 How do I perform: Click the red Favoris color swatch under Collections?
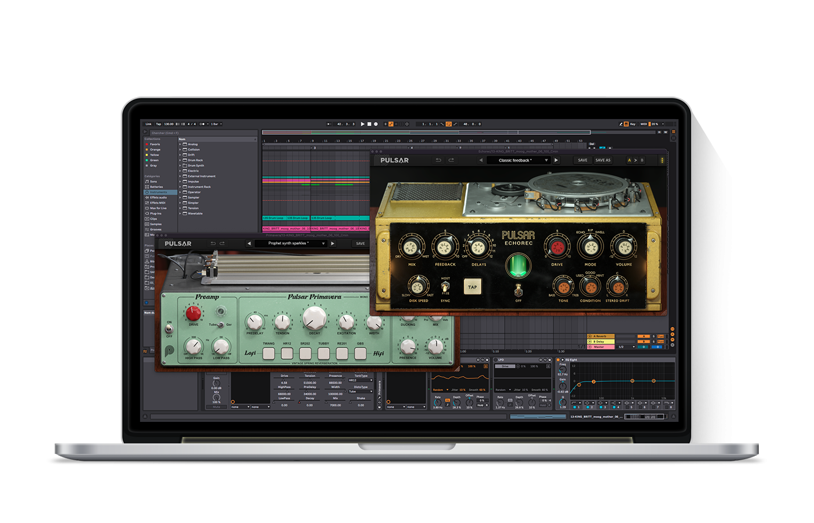click(x=147, y=144)
